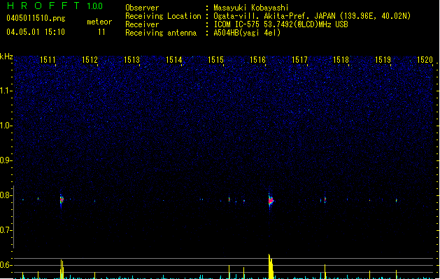Click the 1515 time marker
Screen dimensions: 440x279
point(215,60)
